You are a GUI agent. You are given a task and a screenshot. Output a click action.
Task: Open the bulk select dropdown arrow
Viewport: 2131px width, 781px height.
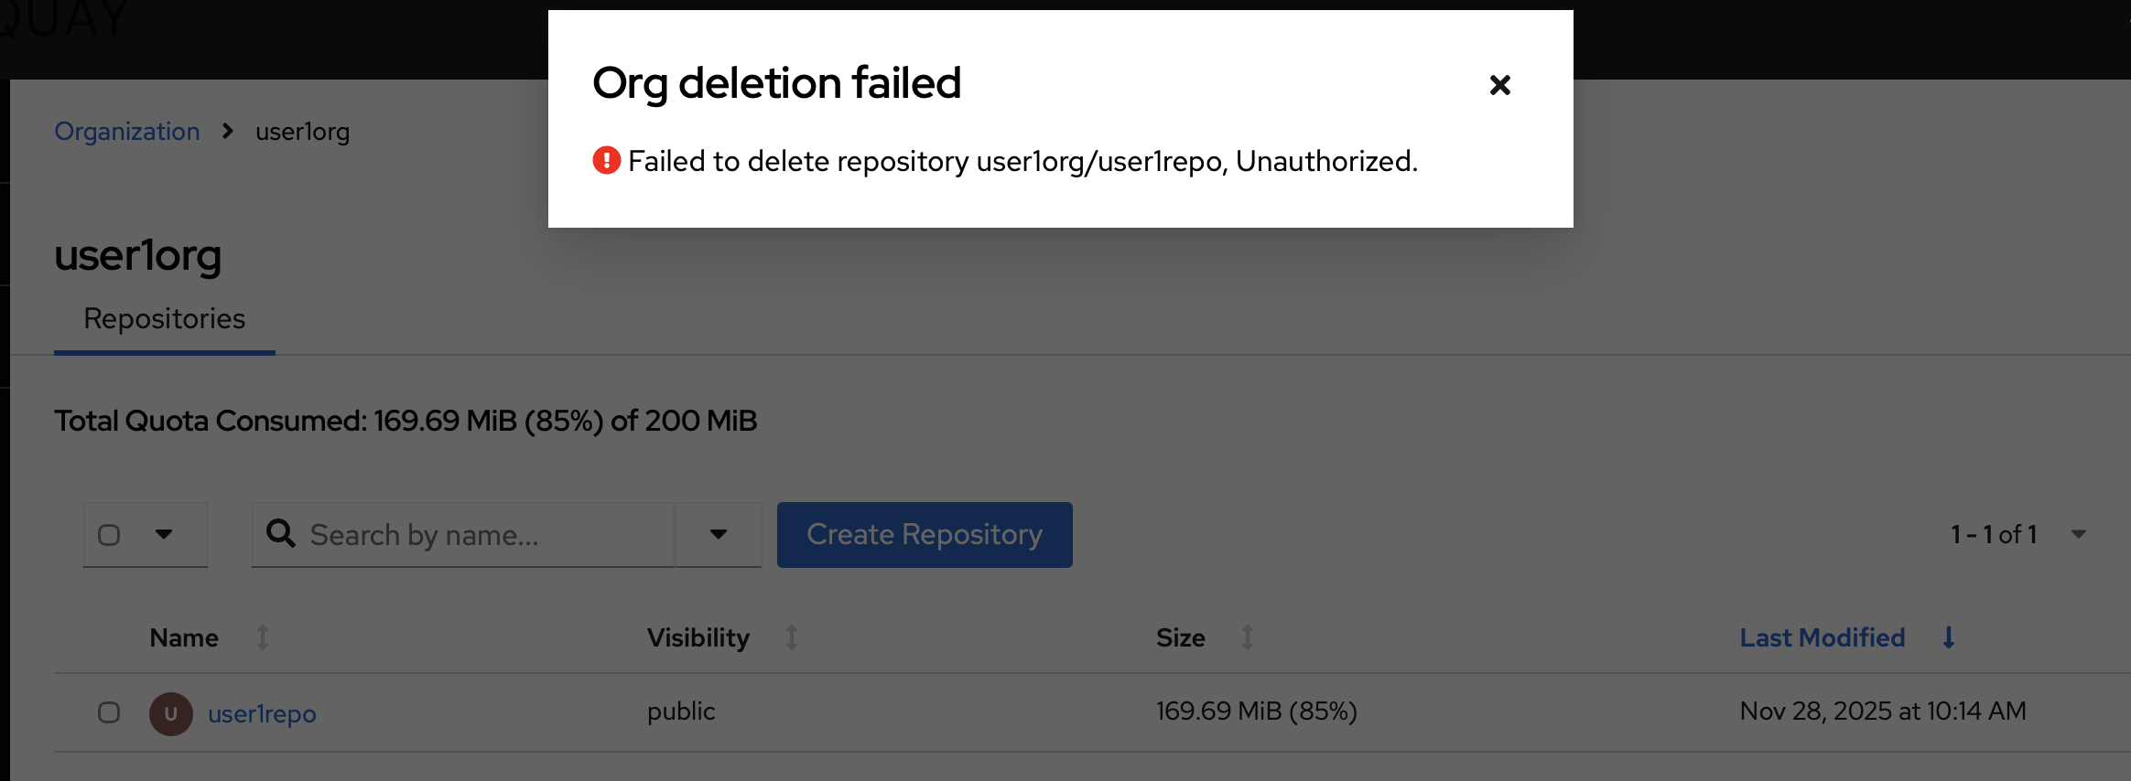click(x=164, y=534)
